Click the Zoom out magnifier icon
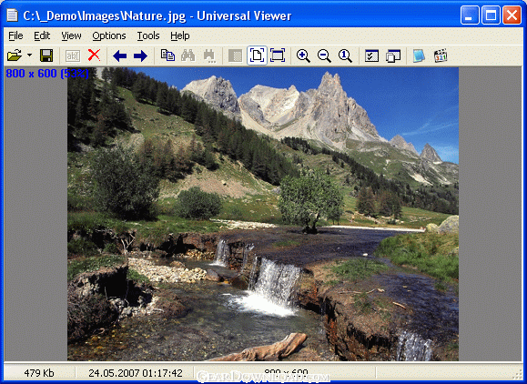The image size is (527, 384). tap(324, 56)
